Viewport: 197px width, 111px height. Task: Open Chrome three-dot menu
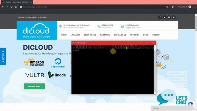pos(194,7)
